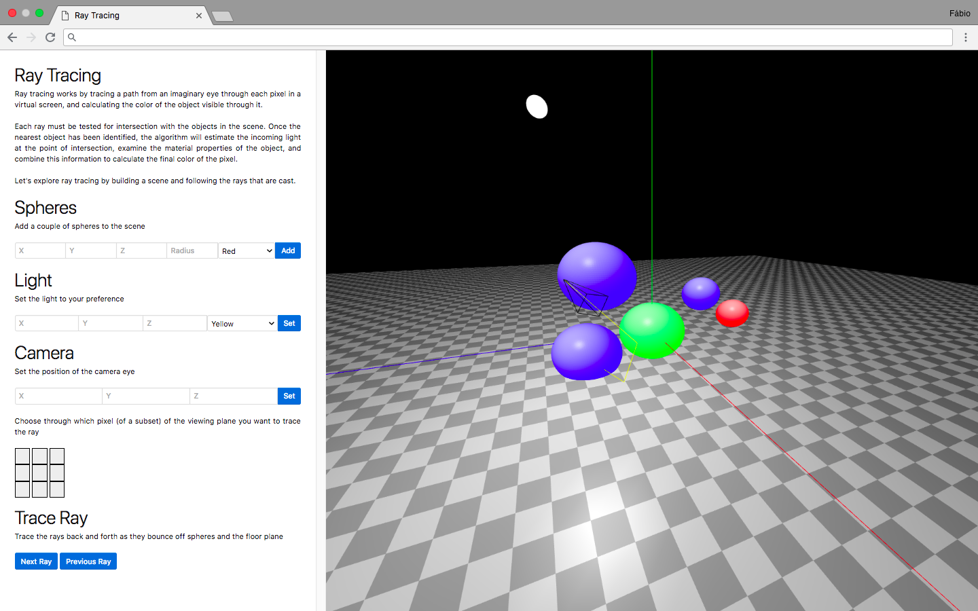
Task: Select the top-middle pixel grid cell
Action: [x=39, y=456]
